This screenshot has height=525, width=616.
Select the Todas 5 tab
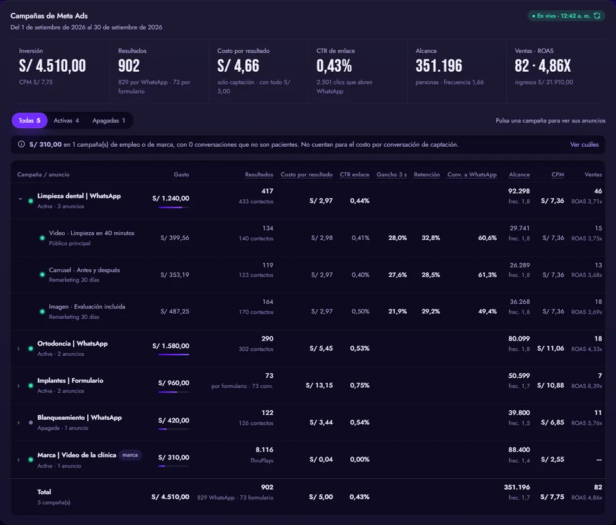pos(30,121)
